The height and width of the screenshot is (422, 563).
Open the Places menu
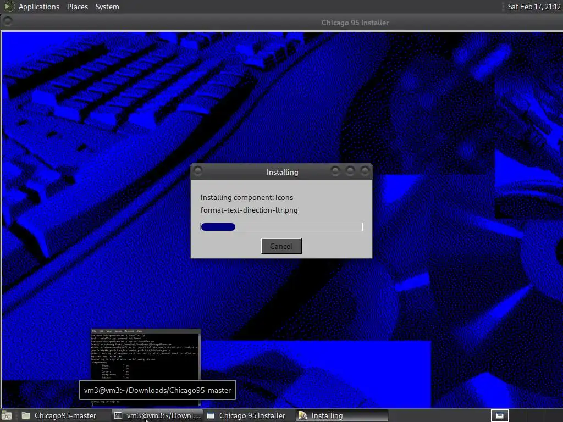coord(77,7)
